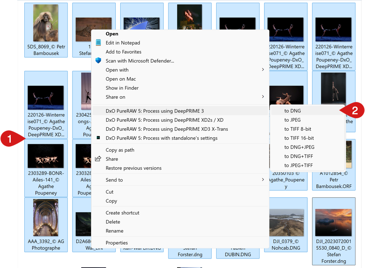Choose Delete in the context menu
The image size is (365, 268).
(113, 222)
